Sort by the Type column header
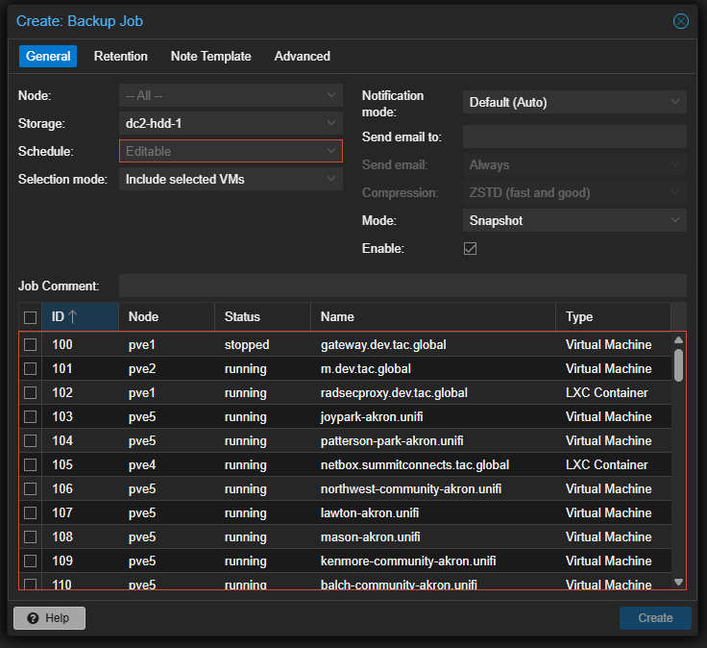 click(613, 316)
